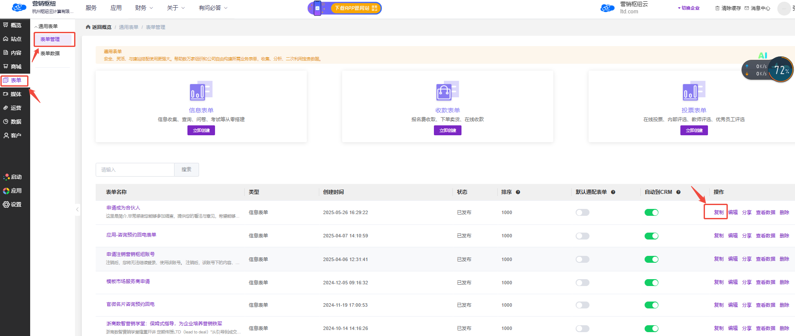Screen dimensions: 795x336
Task: Open the 表单数据 submenu item
Action: pyautogui.click(x=50, y=53)
